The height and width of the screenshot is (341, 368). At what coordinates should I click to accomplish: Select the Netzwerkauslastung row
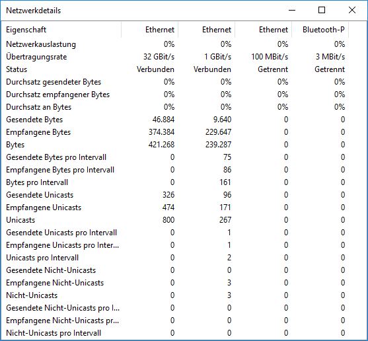click(175, 44)
